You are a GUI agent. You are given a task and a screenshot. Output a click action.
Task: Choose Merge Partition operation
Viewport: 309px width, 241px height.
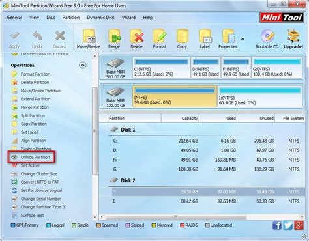35,107
